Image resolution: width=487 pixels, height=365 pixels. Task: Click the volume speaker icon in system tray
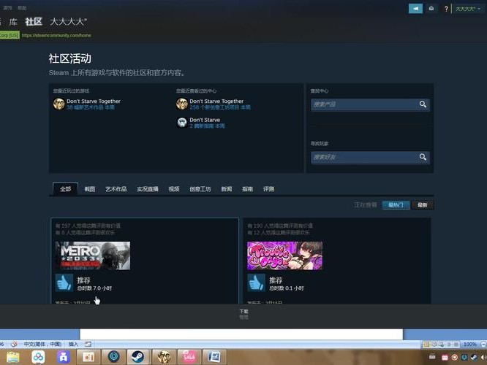483,357
